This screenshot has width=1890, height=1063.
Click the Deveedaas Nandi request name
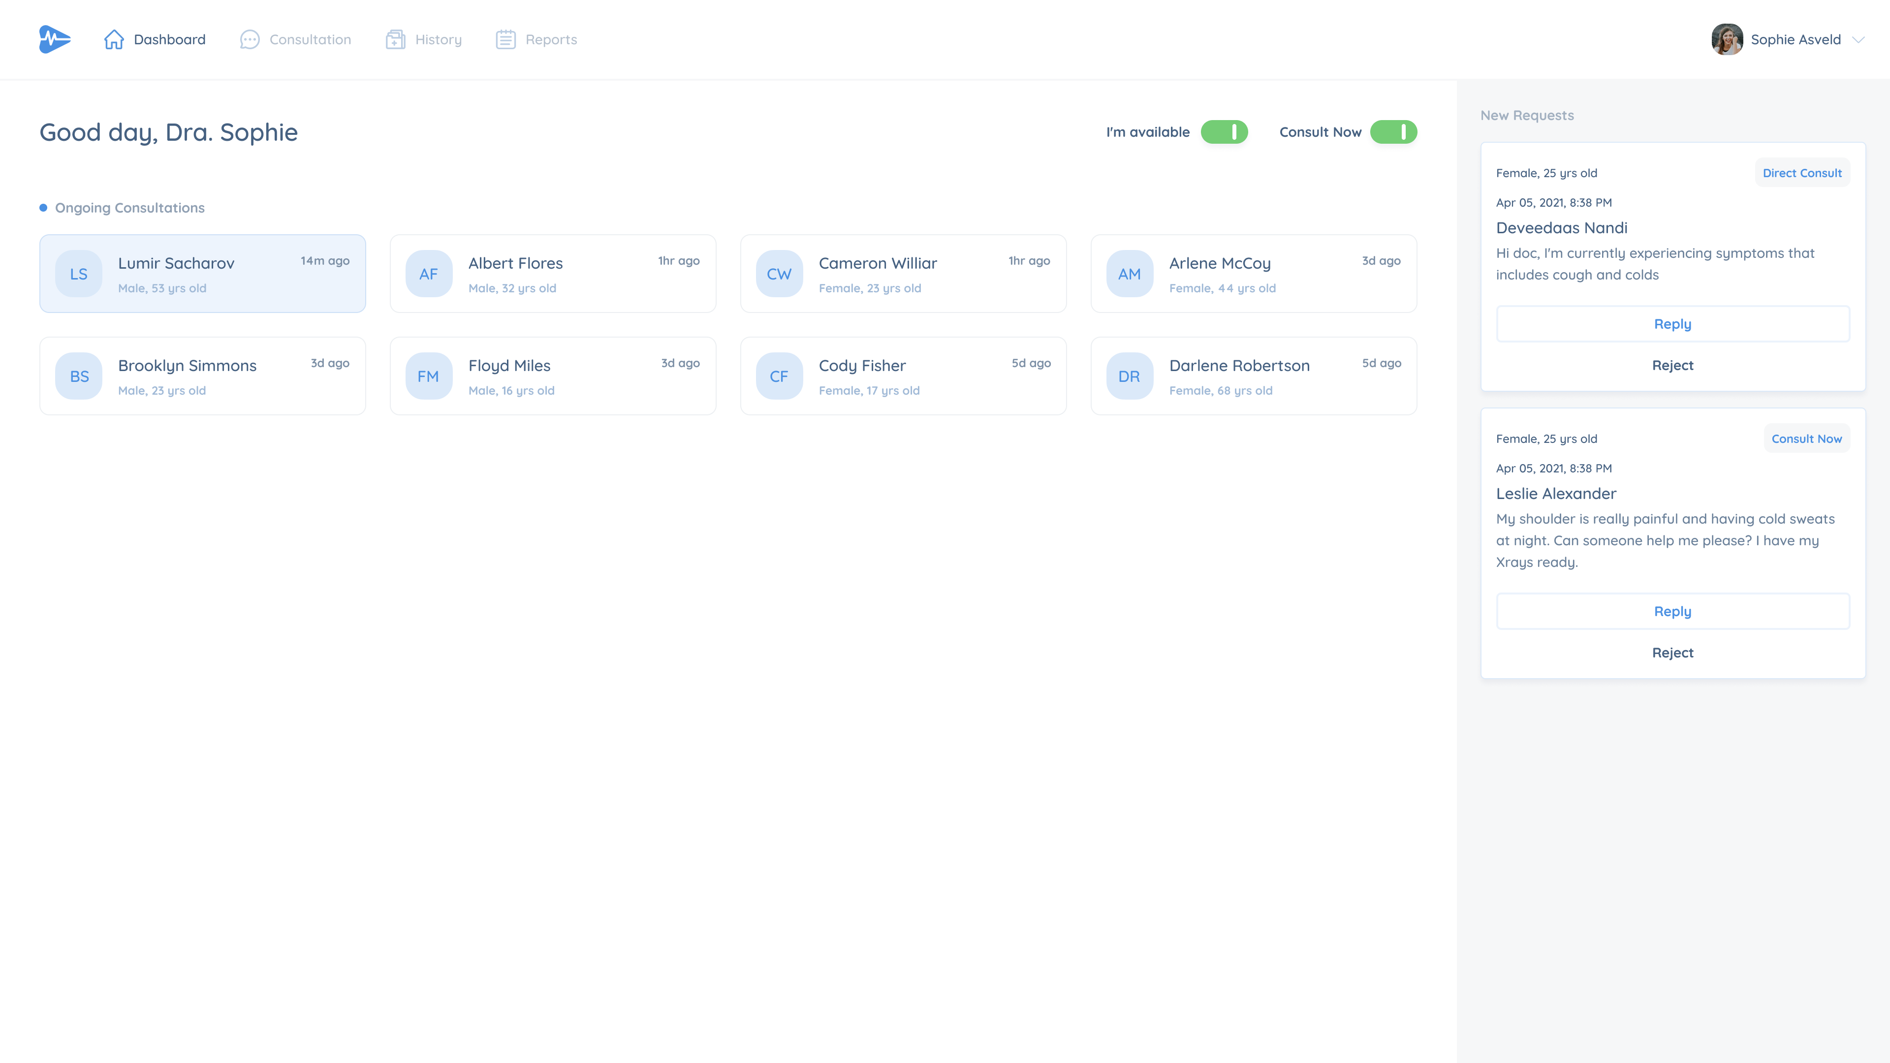pyautogui.click(x=1562, y=228)
